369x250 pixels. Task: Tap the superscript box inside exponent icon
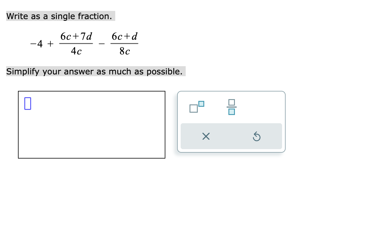click(201, 103)
